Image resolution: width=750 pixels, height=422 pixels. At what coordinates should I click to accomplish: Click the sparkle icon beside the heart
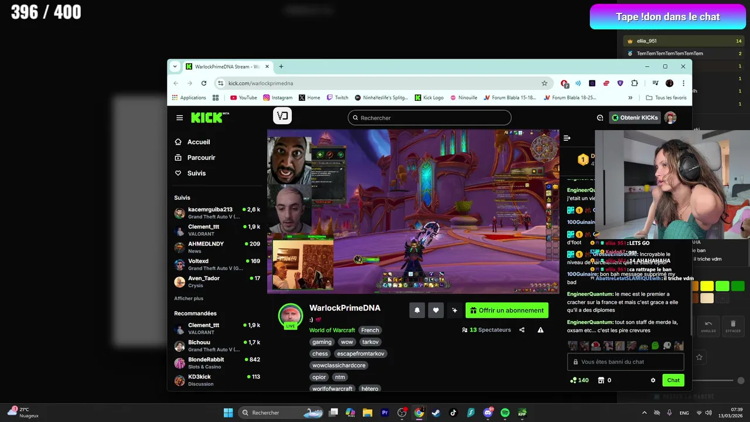454,311
